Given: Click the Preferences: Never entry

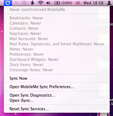Looking at the screenshot, I should tap(57, 54).
